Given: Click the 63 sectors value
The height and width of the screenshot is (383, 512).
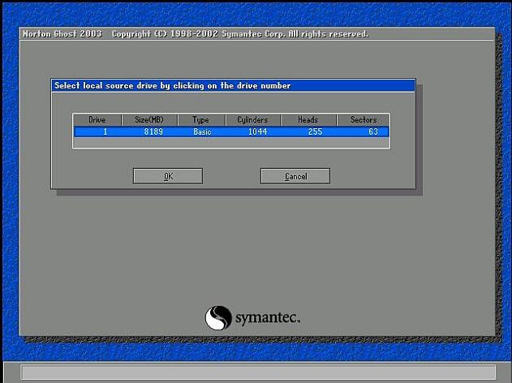Looking at the screenshot, I should [x=373, y=131].
